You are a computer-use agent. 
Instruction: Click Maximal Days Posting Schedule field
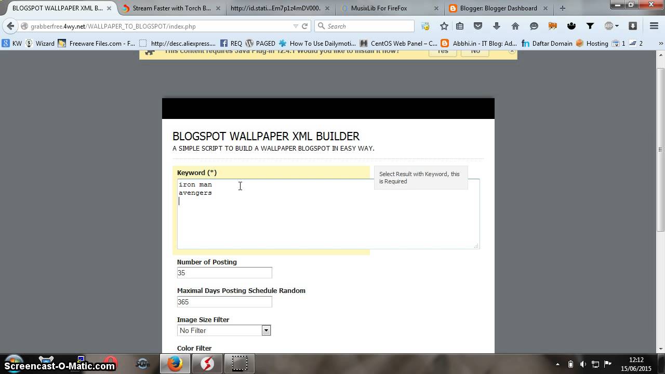(x=224, y=302)
